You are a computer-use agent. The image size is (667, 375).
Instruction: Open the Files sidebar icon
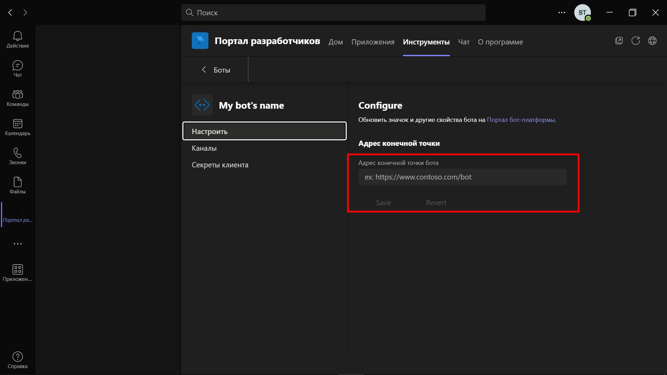click(x=17, y=185)
